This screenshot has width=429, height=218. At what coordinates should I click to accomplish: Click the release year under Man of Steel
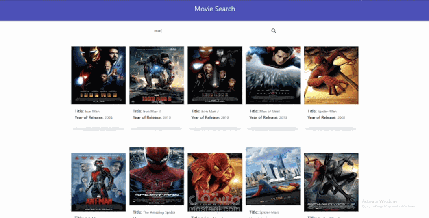pyautogui.click(x=268, y=117)
